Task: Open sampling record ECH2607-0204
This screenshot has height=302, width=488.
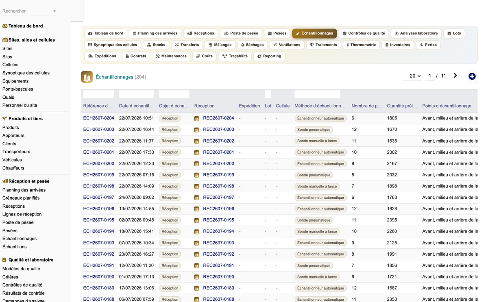Action: click(x=99, y=118)
